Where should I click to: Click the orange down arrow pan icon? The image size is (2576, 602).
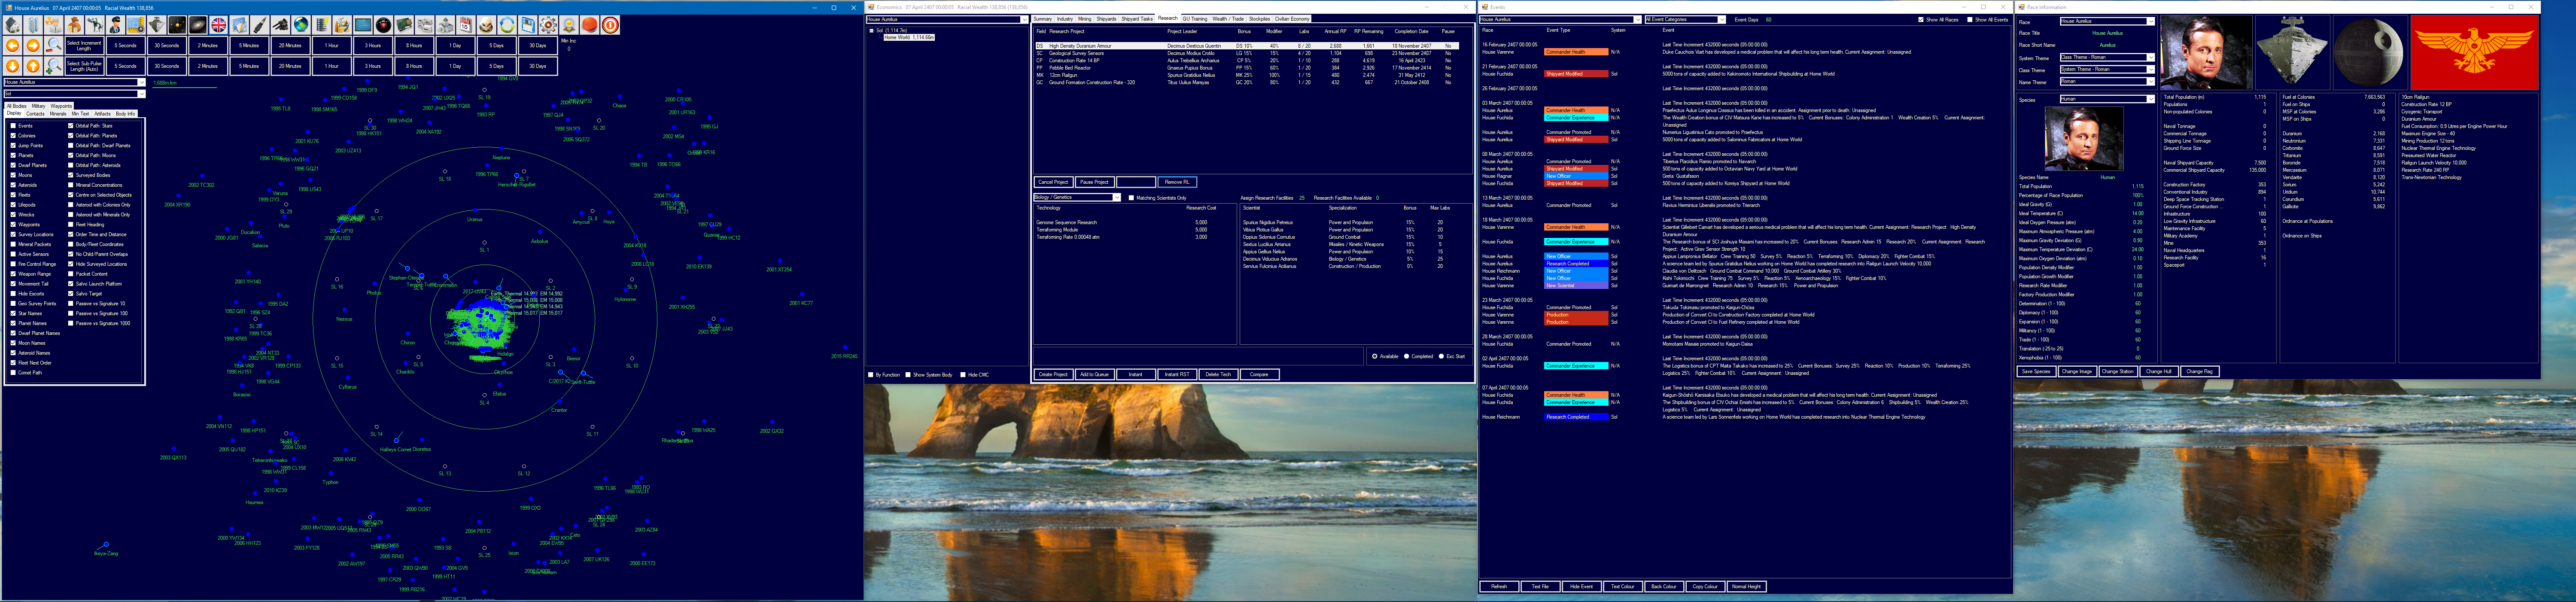tap(13, 66)
